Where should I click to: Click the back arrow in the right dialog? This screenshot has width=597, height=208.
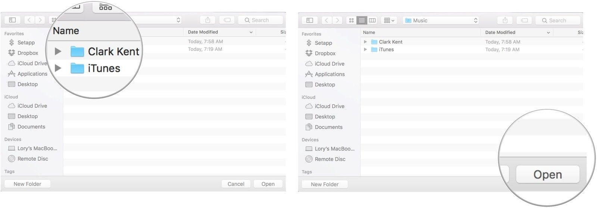click(326, 21)
